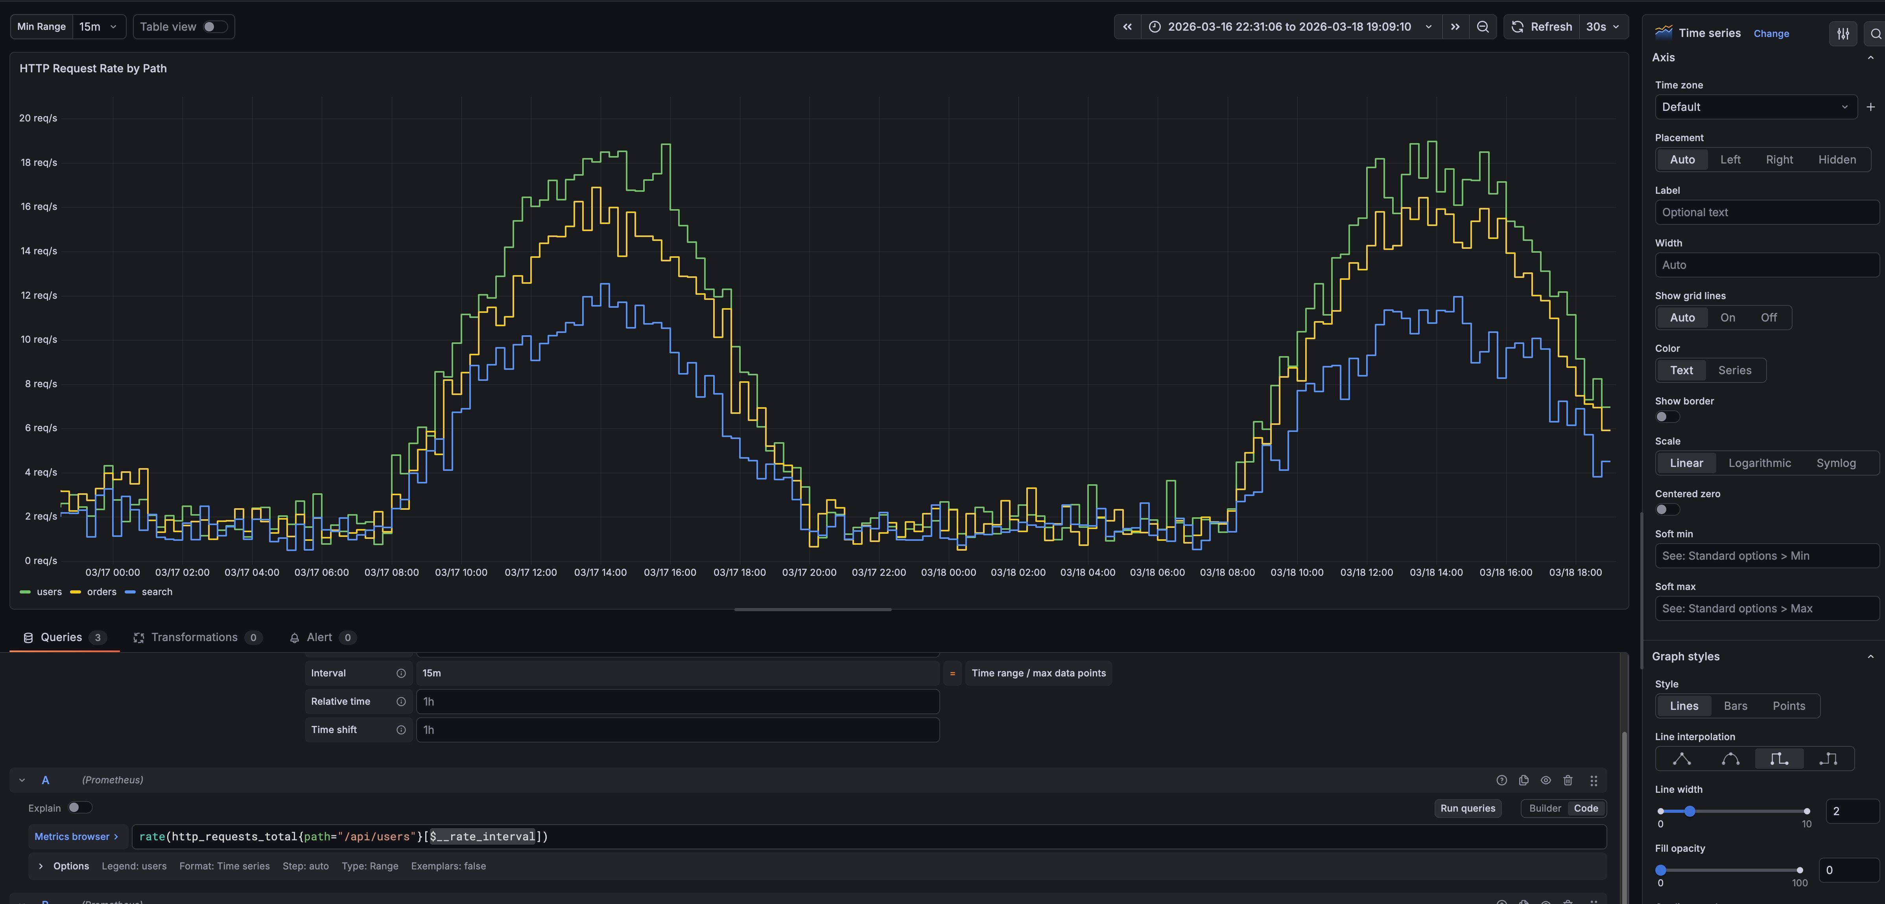Click the Refresh button
Viewport: 1885px width, 904px height.
click(1542, 27)
